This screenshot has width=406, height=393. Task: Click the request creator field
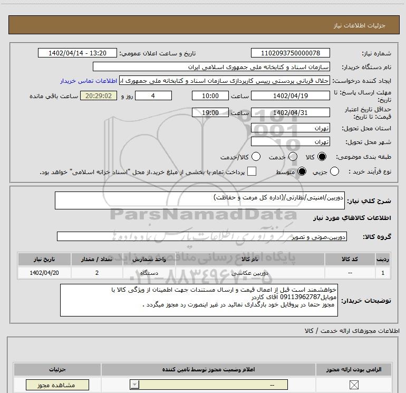(x=225, y=81)
